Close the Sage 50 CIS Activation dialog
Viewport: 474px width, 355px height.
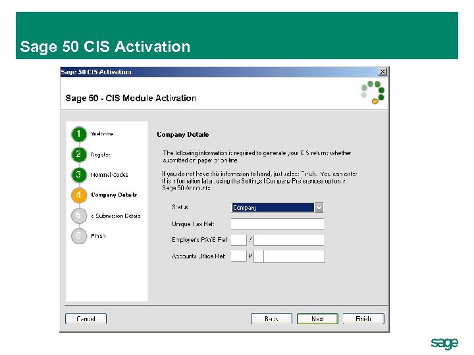[x=382, y=72]
